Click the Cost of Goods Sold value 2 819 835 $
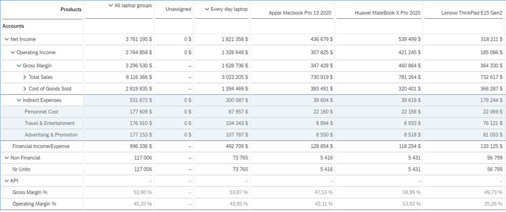The width and height of the screenshot is (506, 212). pyautogui.click(x=139, y=89)
